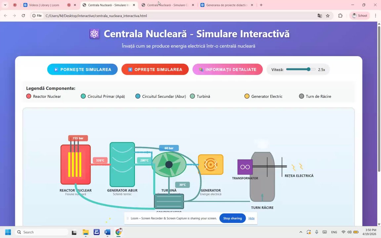Open File Explorer from taskbar
The width and height of the screenshot is (381, 238).
click(85, 232)
